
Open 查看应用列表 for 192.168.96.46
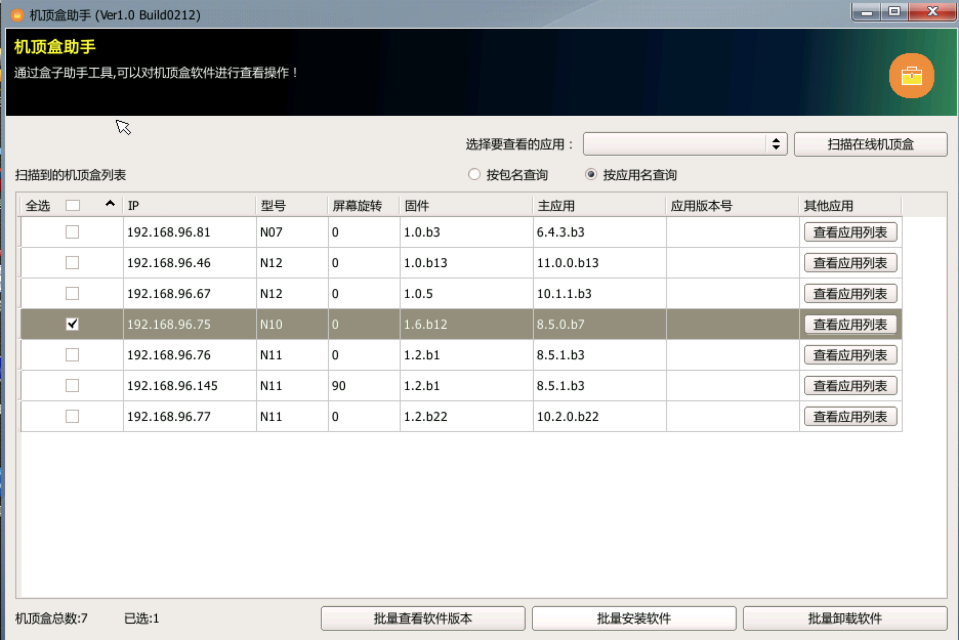850,263
